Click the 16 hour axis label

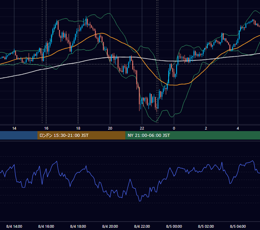46,128
